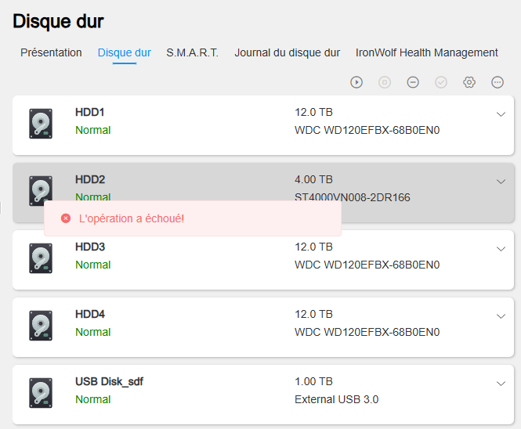
Task: Click USB disk capacity 1.00 TB
Action: click(313, 381)
